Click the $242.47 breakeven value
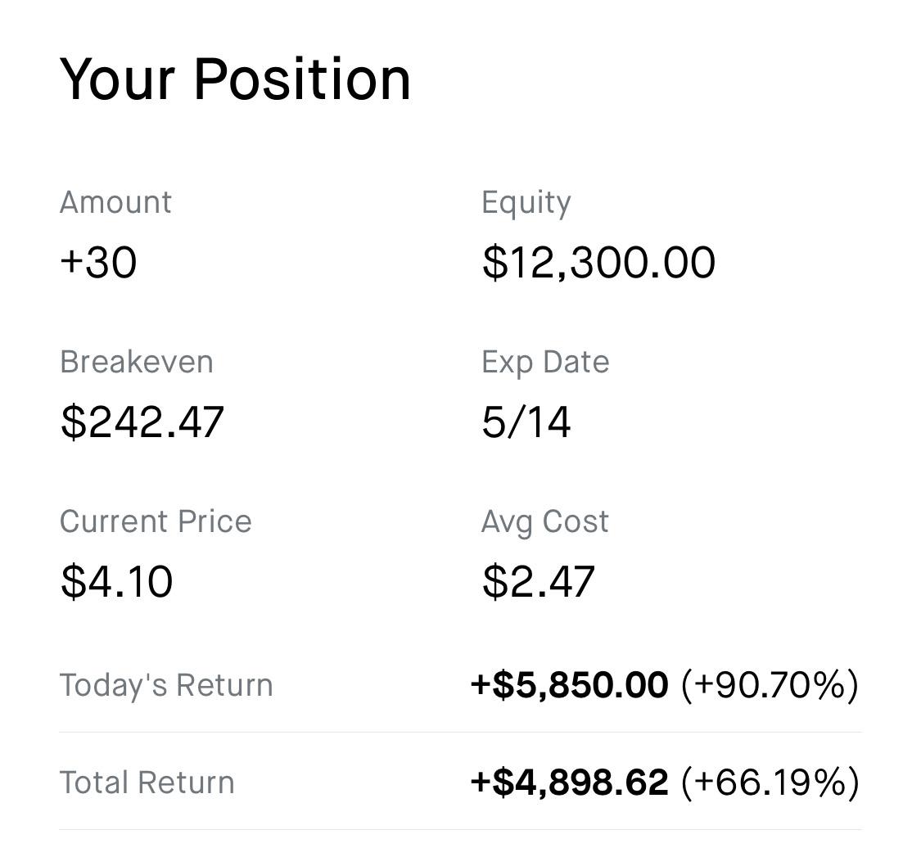Image resolution: width=921 pixels, height=857 pixels. tap(142, 422)
